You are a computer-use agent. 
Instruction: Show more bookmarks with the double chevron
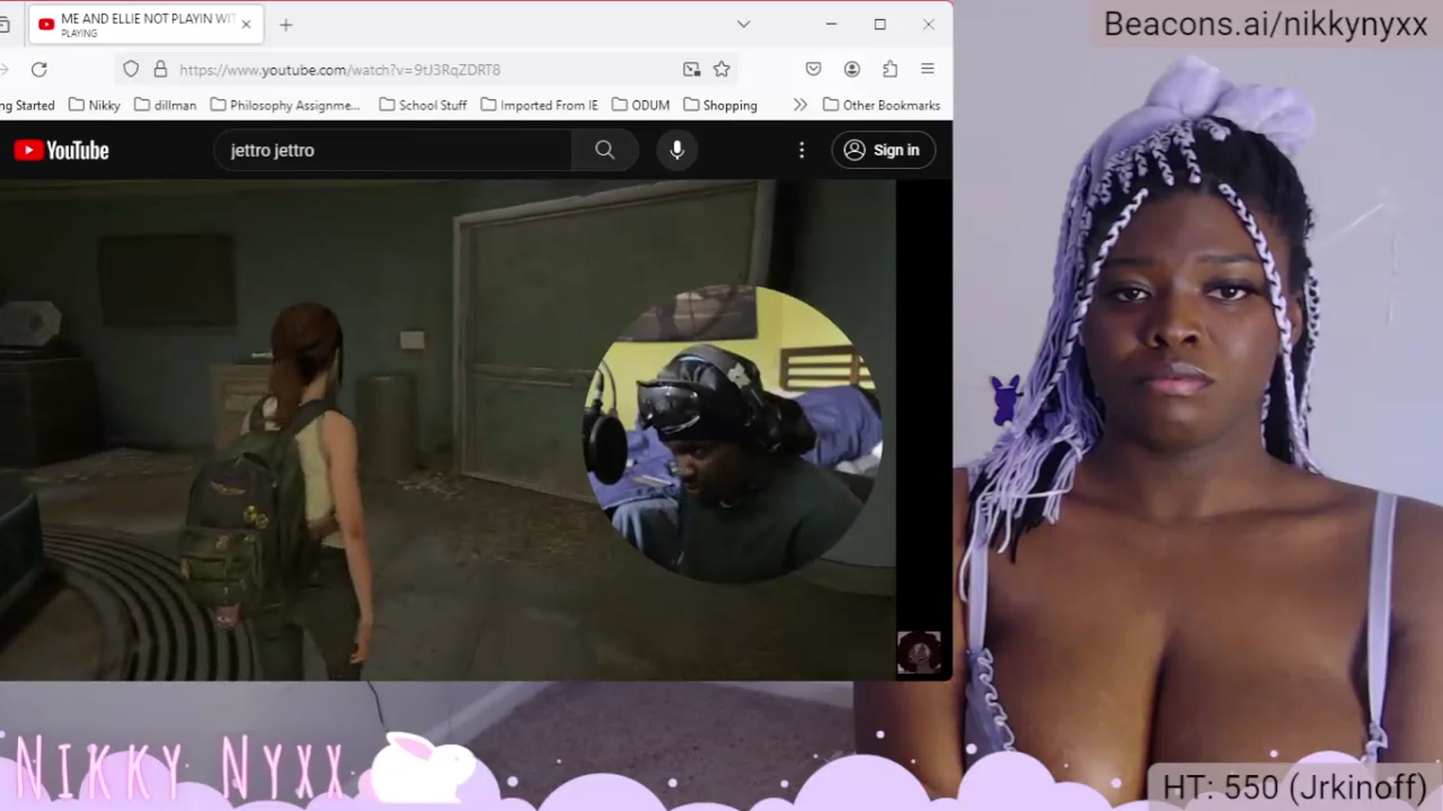[x=800, y=105]
